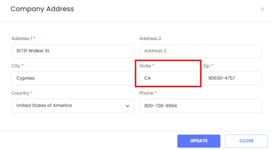The width and height of the screenshot is (272, 150).
Task: Click the Address 2 label text
Action: 150,38
